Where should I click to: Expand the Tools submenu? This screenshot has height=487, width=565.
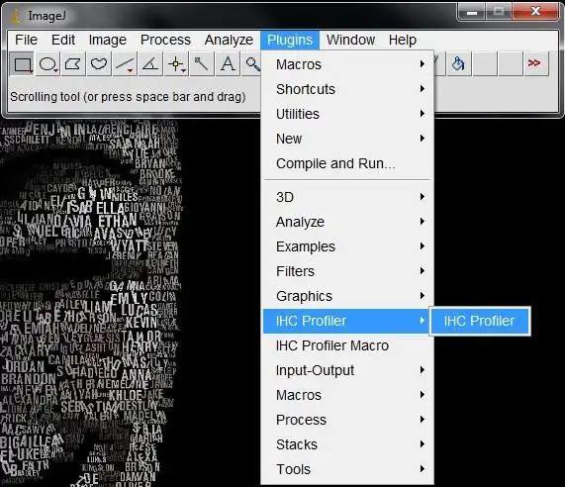tap(347, 469)
